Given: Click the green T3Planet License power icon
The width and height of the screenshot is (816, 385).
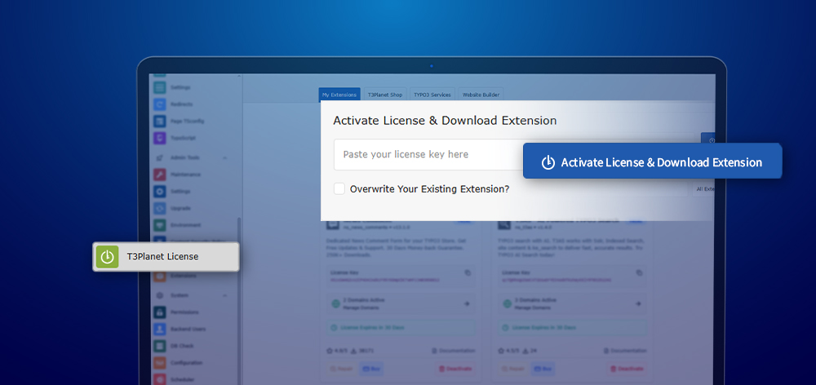Looking at the screenshot, I should point(107,256).
